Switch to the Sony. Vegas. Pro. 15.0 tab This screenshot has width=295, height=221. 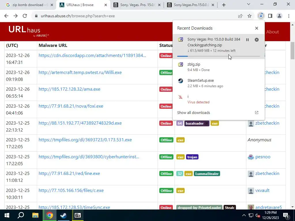point(137,5)
